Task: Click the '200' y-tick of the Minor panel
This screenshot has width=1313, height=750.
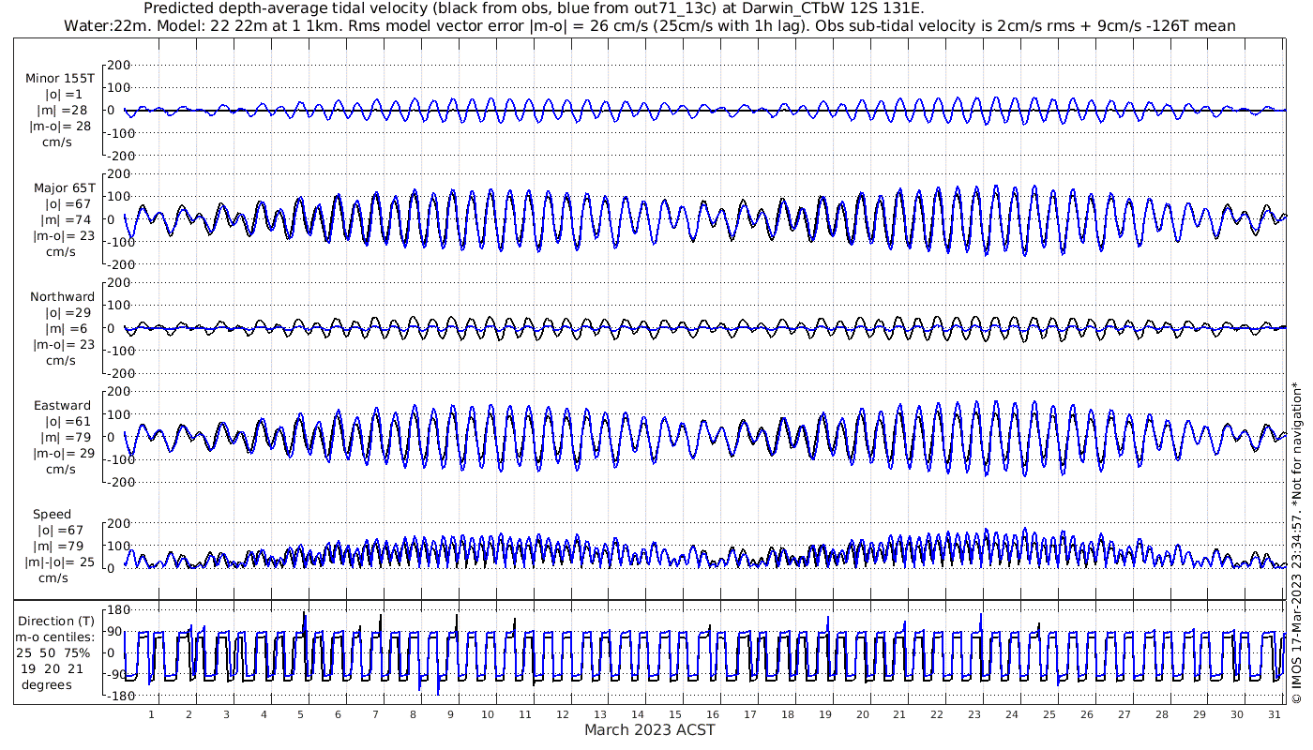Action: pos(119,65)
